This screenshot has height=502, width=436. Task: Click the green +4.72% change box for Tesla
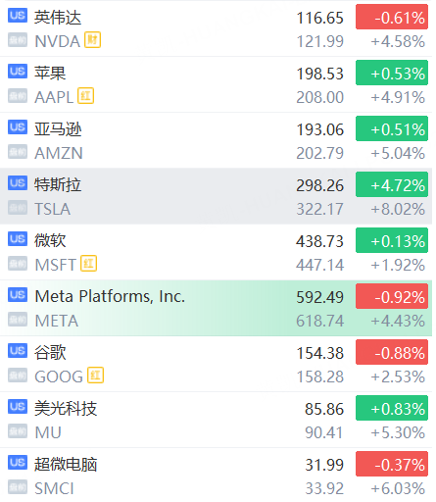pos(392,184)
